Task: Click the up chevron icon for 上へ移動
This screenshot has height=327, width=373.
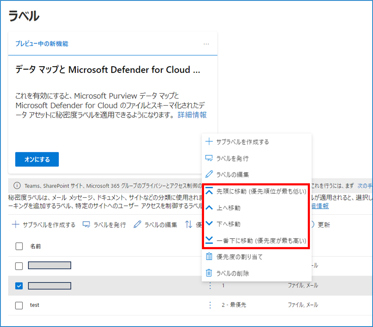Action: (209, 207)
